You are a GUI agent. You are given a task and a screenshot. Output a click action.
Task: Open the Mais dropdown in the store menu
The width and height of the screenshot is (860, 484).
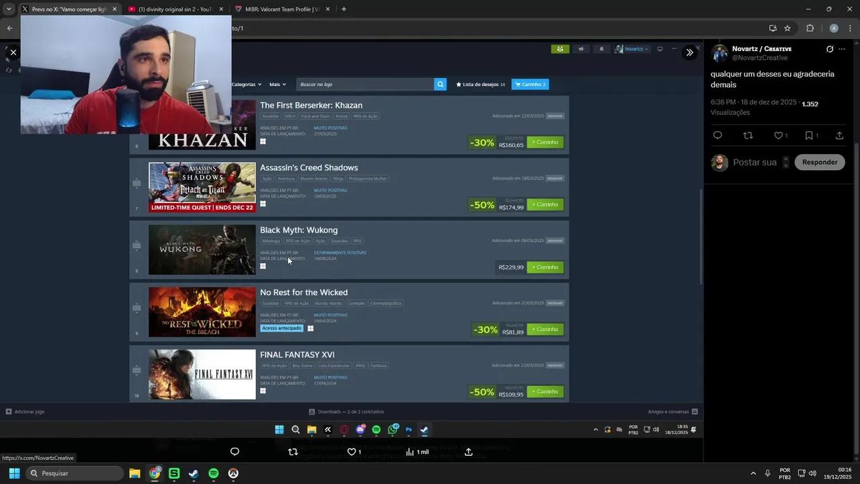pyautogui.click(x=277, y=84)
